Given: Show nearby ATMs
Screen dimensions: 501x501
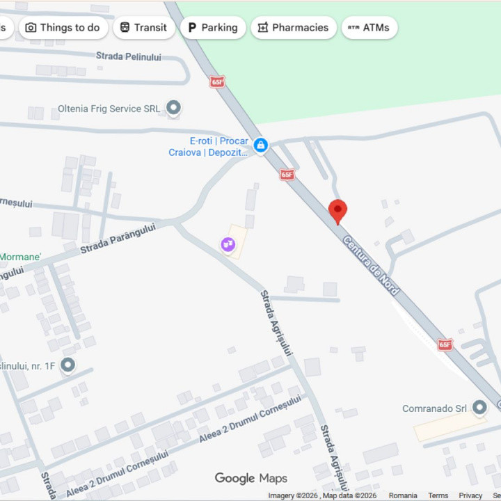Looking at the screenshot, I should (x=369, y=28).
